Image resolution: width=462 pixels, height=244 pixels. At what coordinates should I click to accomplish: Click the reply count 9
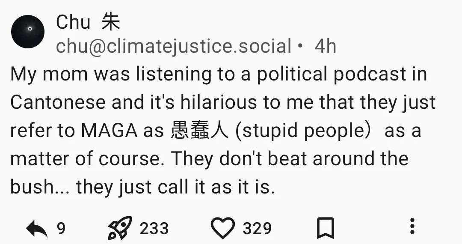(61, 228)
